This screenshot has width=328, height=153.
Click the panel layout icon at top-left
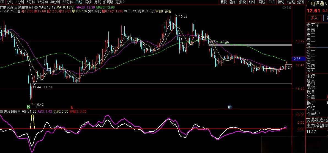tap(3, 2)
